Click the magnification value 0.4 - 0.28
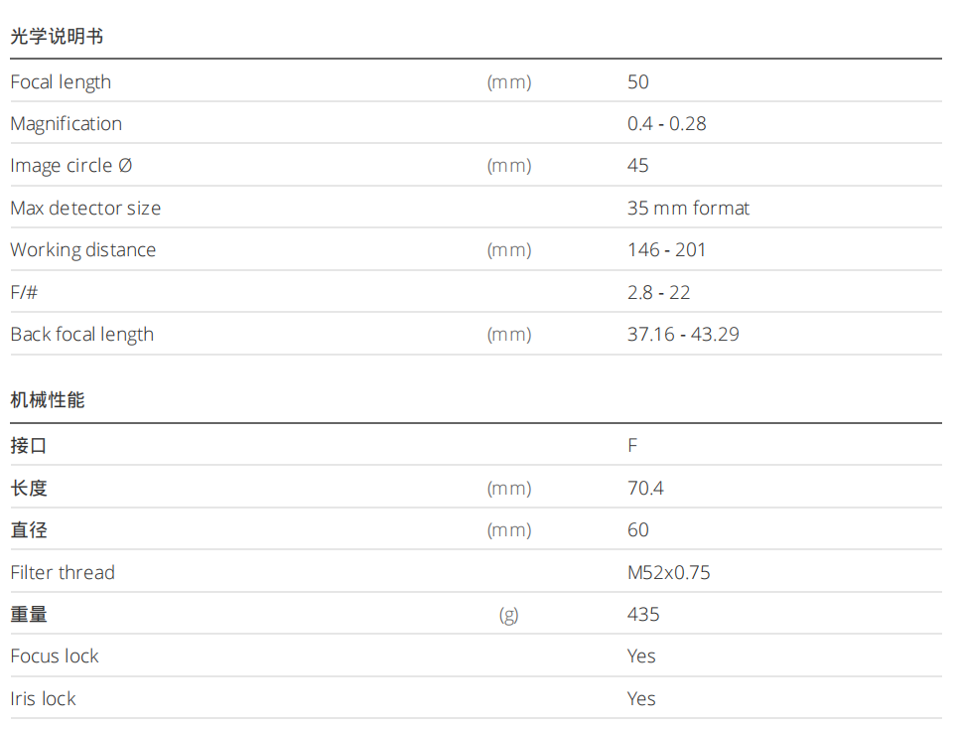Screen dimensions: 959x730 pos(667,124)
